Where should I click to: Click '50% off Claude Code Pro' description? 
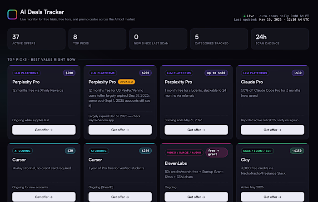coord(271,93)
